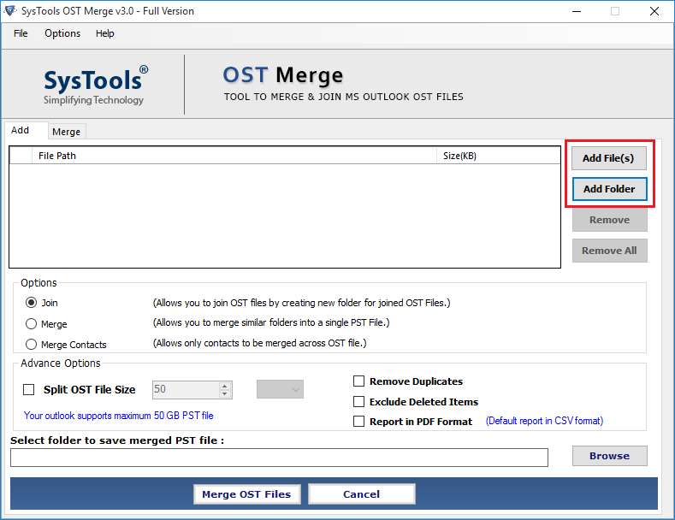
Task: Open the Options menu
Action: click(x=62, y=33)
